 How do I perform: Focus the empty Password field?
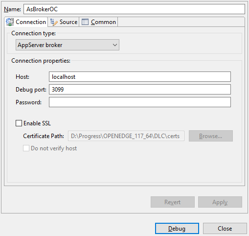click(140, 102)
